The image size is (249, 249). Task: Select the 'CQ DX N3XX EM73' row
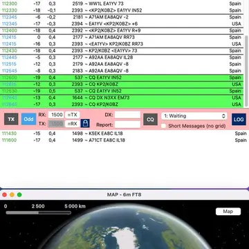pos(122,98)
